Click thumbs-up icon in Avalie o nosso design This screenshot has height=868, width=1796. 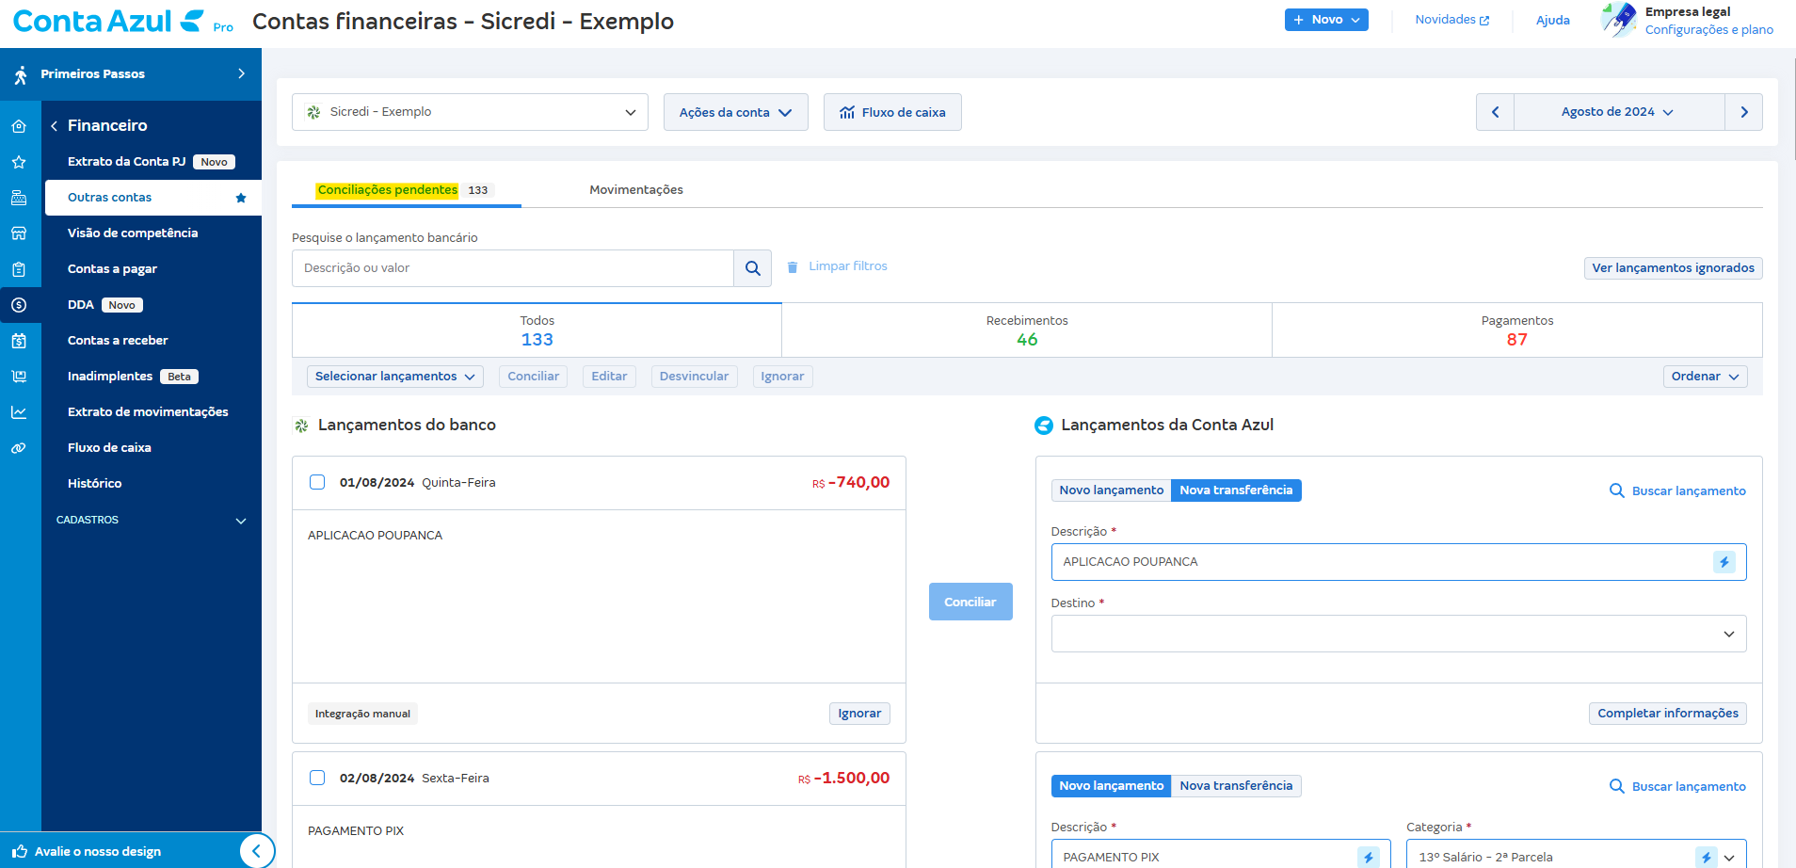[20, 851]
